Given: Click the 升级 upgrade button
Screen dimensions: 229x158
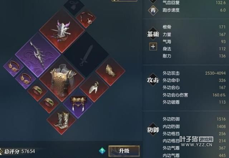Looking at the screenshot, I should (124, 151).
